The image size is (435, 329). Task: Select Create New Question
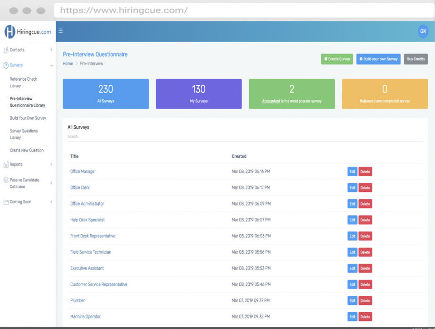click(x=27, y=150)
